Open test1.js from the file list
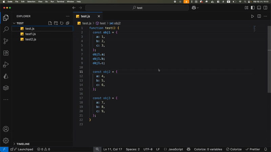Image resolution: width=271 pixels, height=152 pixels. tap(30, 34)
